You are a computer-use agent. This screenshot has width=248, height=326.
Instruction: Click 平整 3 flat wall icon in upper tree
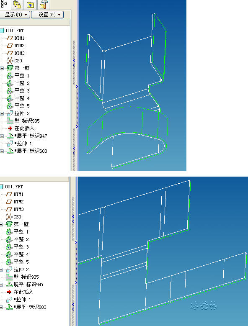point(10,91)
